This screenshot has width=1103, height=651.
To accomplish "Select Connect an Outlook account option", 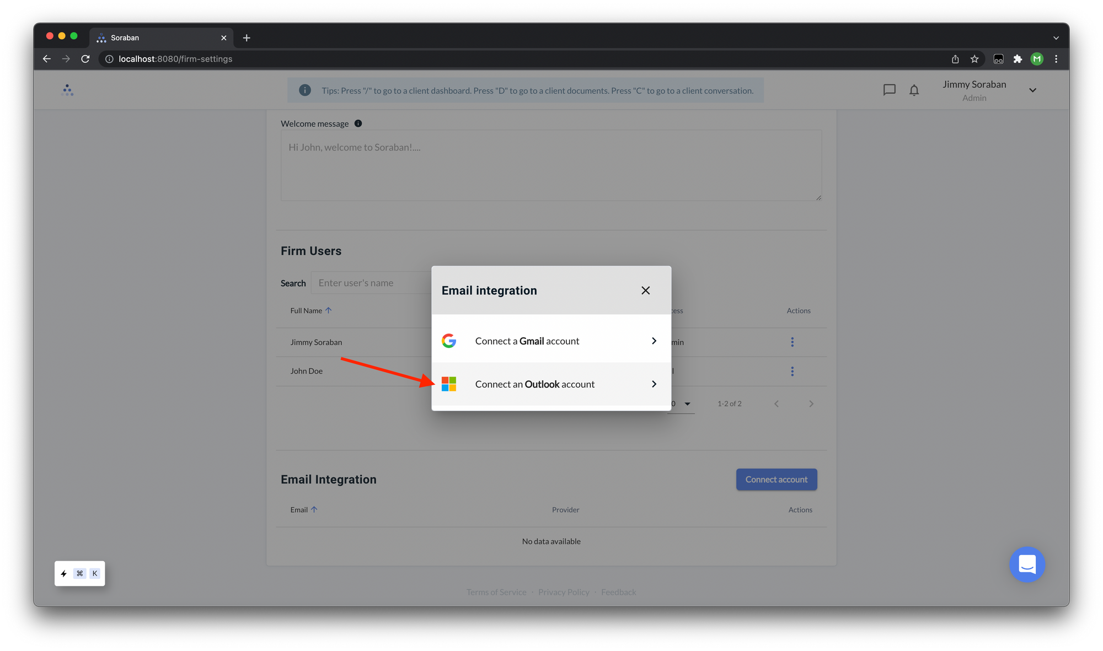I will 551,384.
